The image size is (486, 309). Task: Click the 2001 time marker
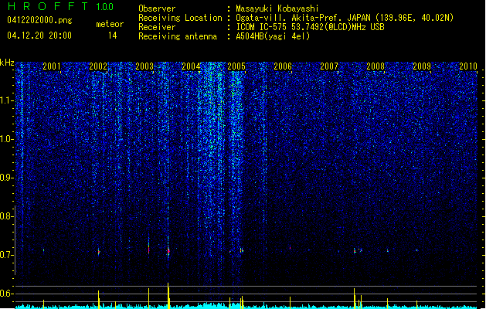52,66
